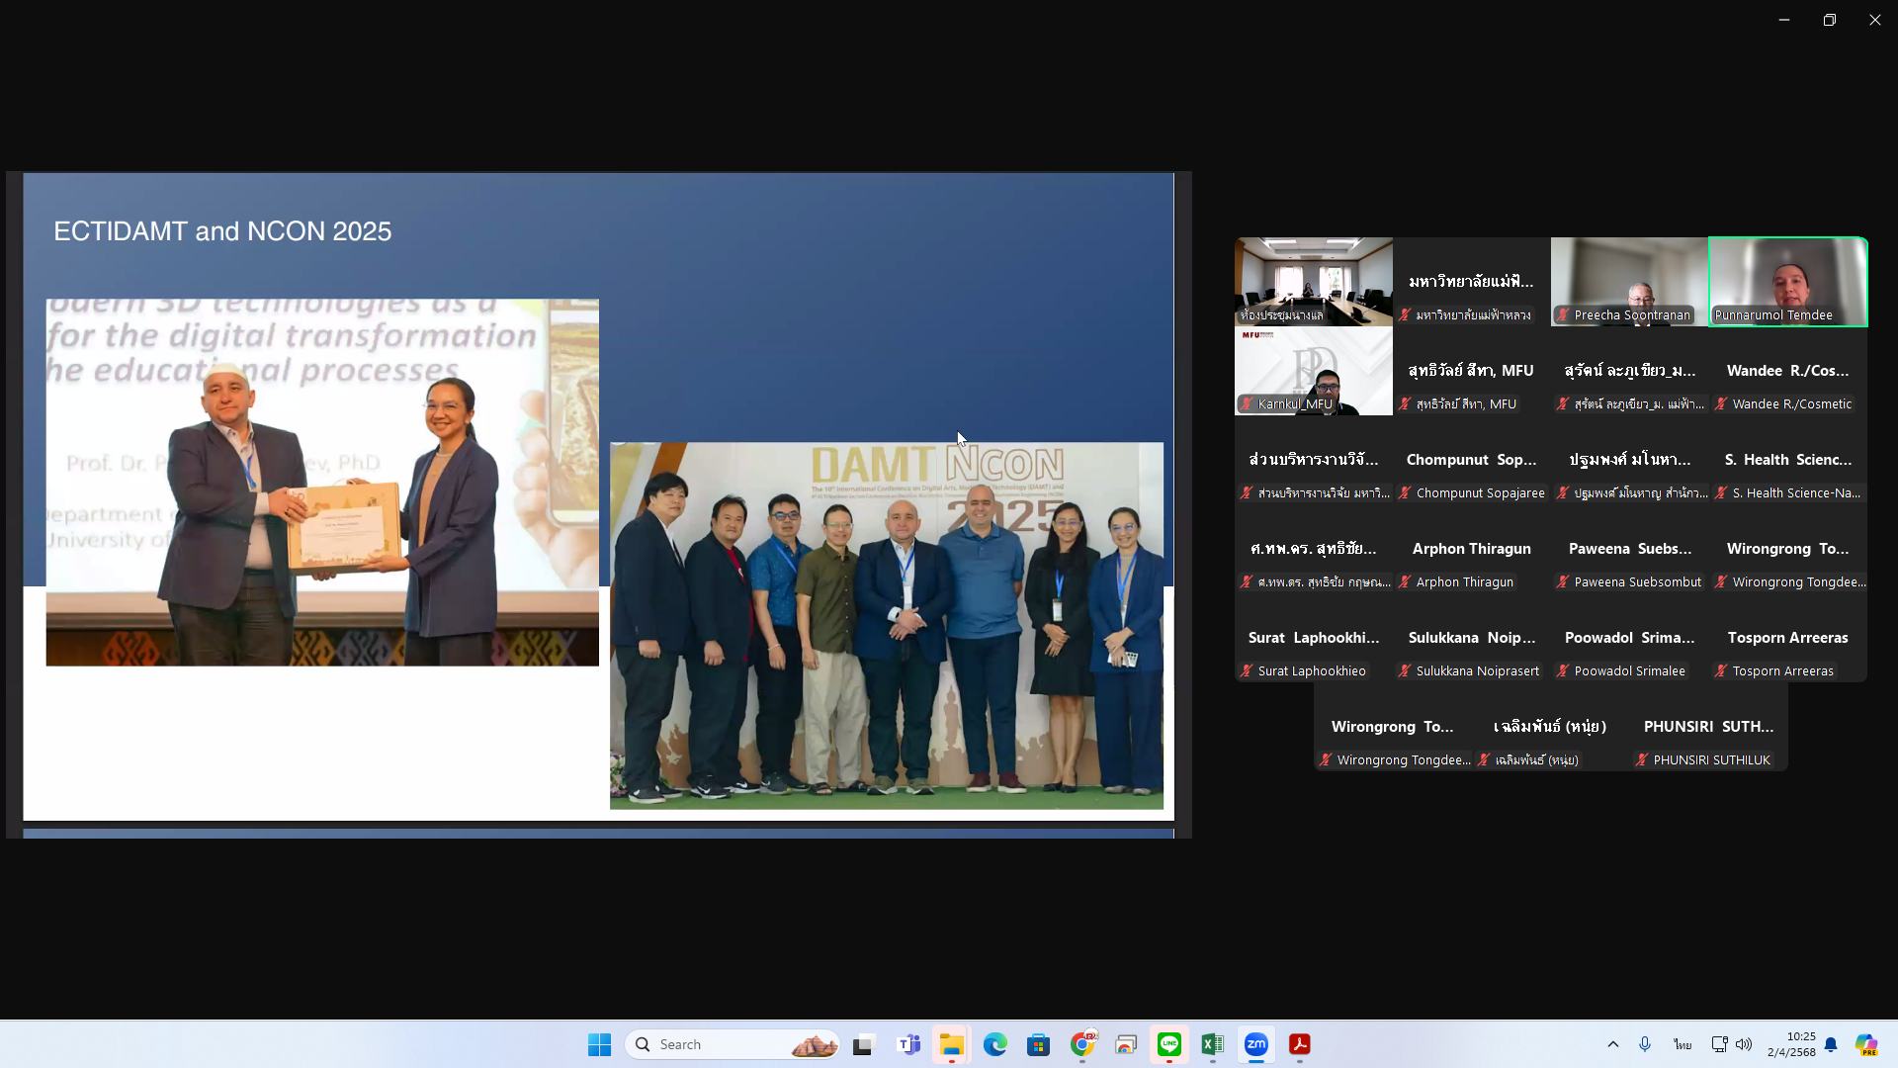Show hidden system tray icons
Screen dimensions: 1898x1068
(x=1613, y=1044)
